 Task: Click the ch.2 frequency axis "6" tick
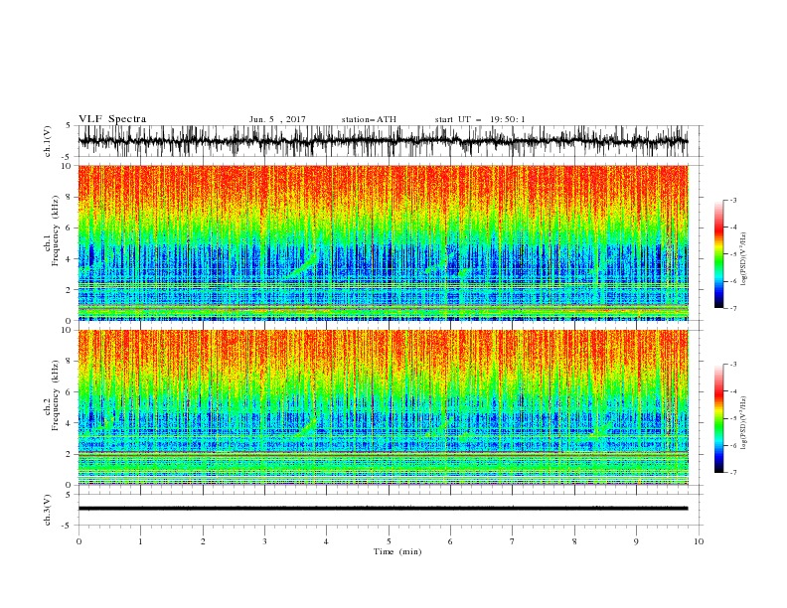click(69, 392)
